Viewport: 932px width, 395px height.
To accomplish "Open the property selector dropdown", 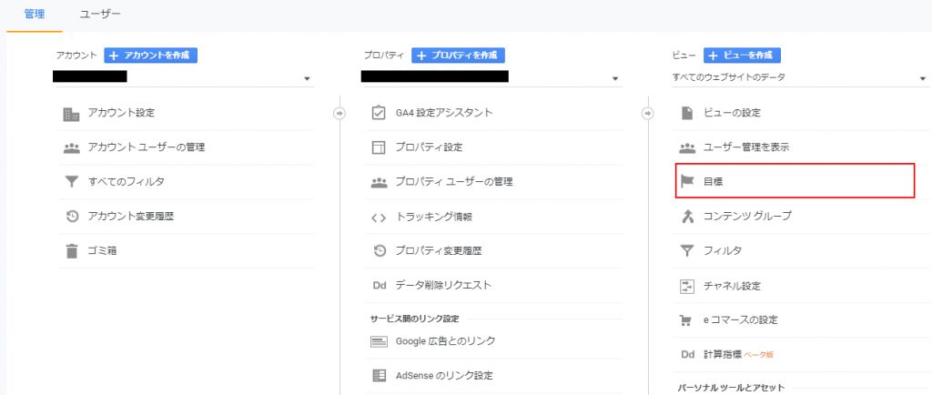I will (615, 79).
